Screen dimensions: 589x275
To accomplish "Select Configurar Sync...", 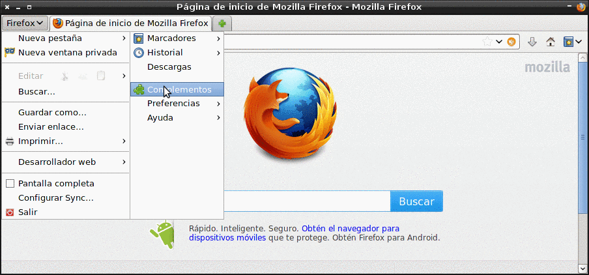I will click(x=66, y=197).
